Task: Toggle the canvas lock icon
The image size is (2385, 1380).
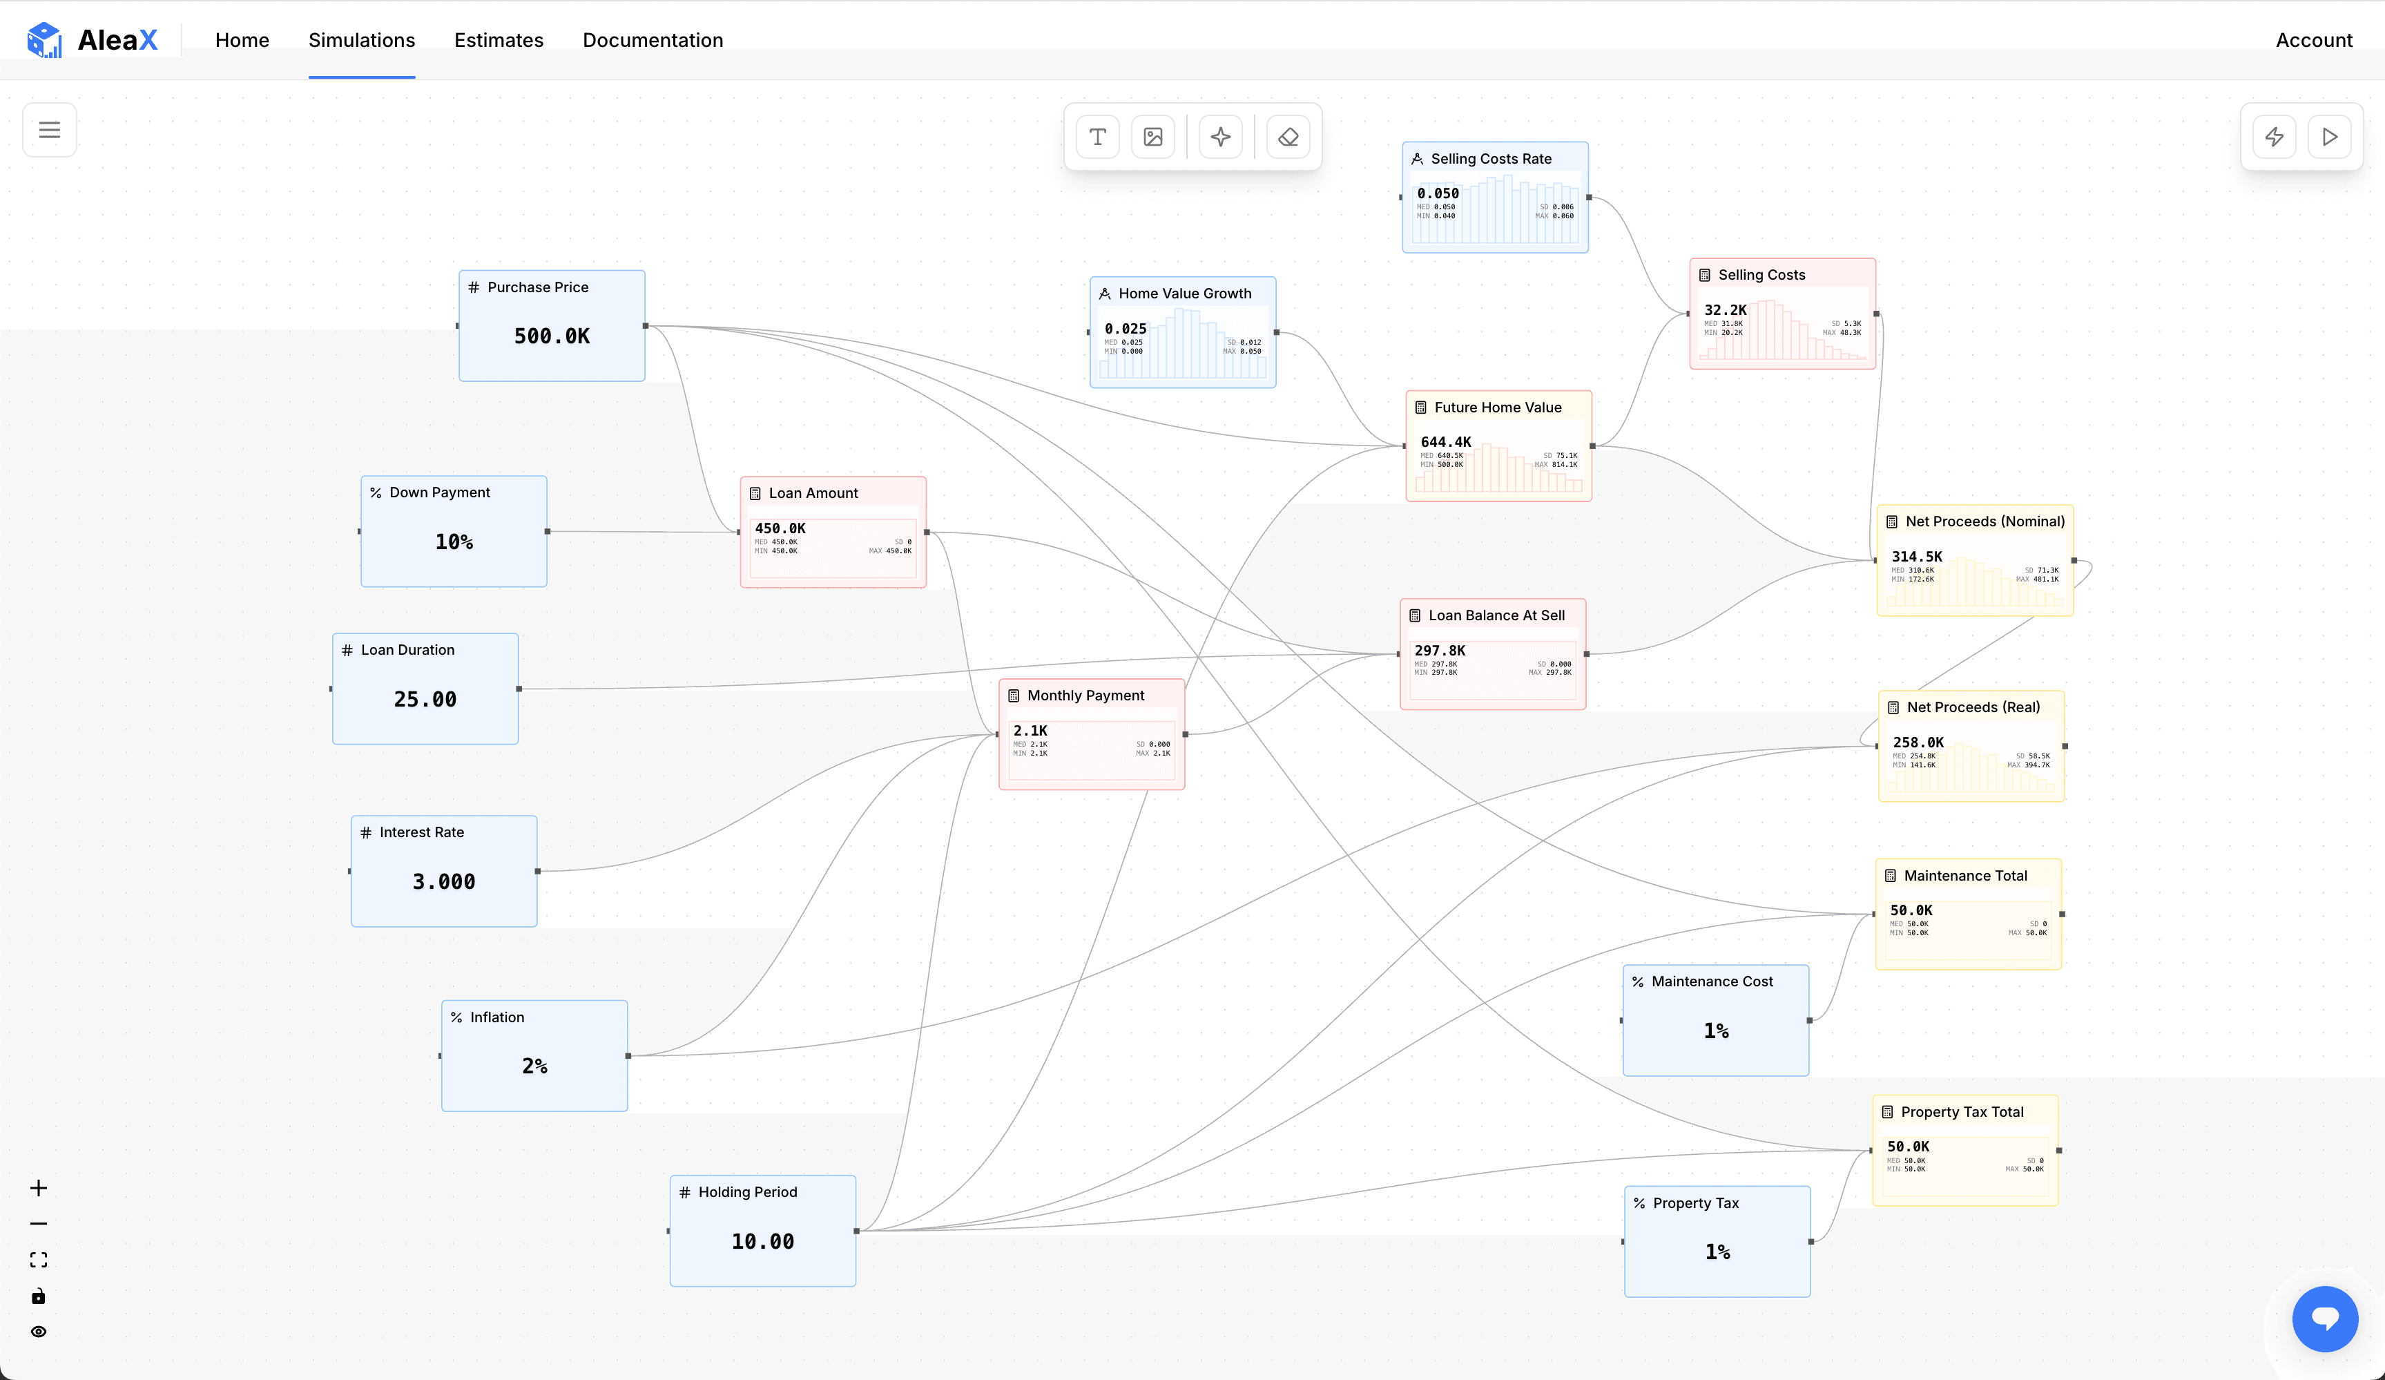Action: [x=39, y=1296]
